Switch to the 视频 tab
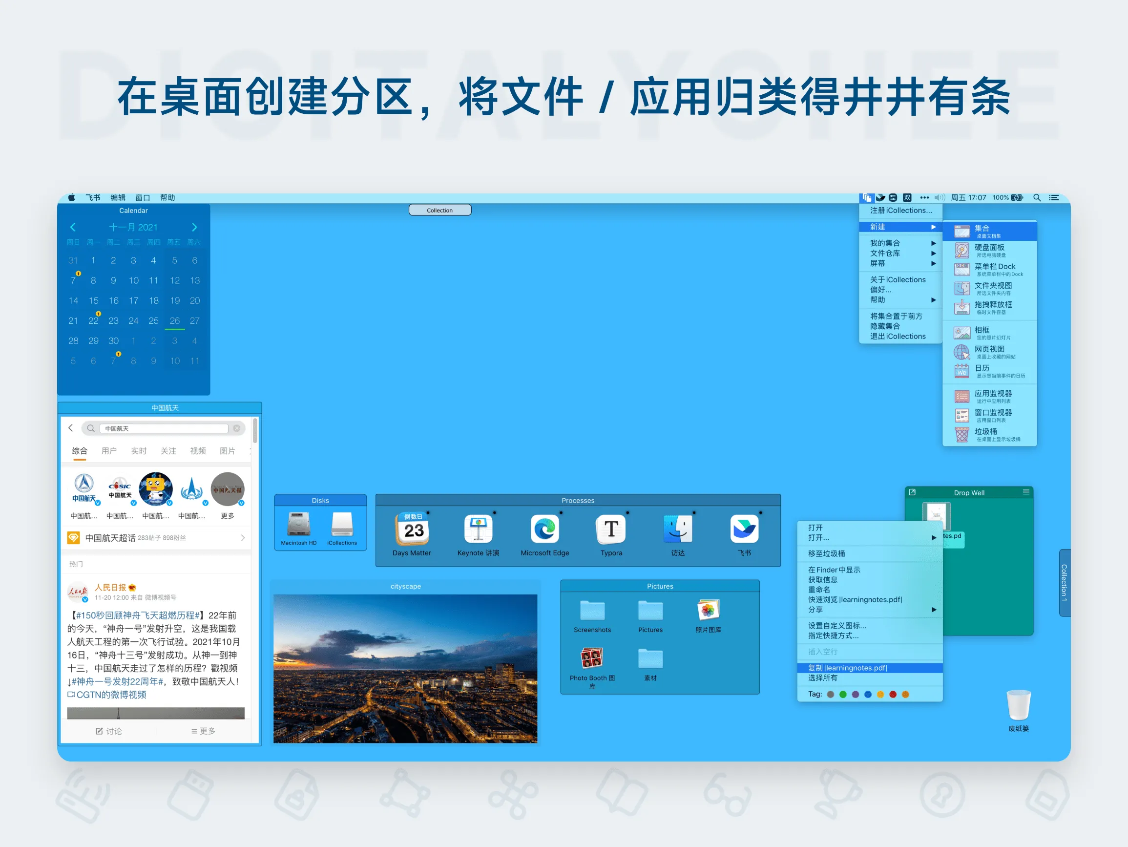 pyautogui.click(x=198, y=451)
